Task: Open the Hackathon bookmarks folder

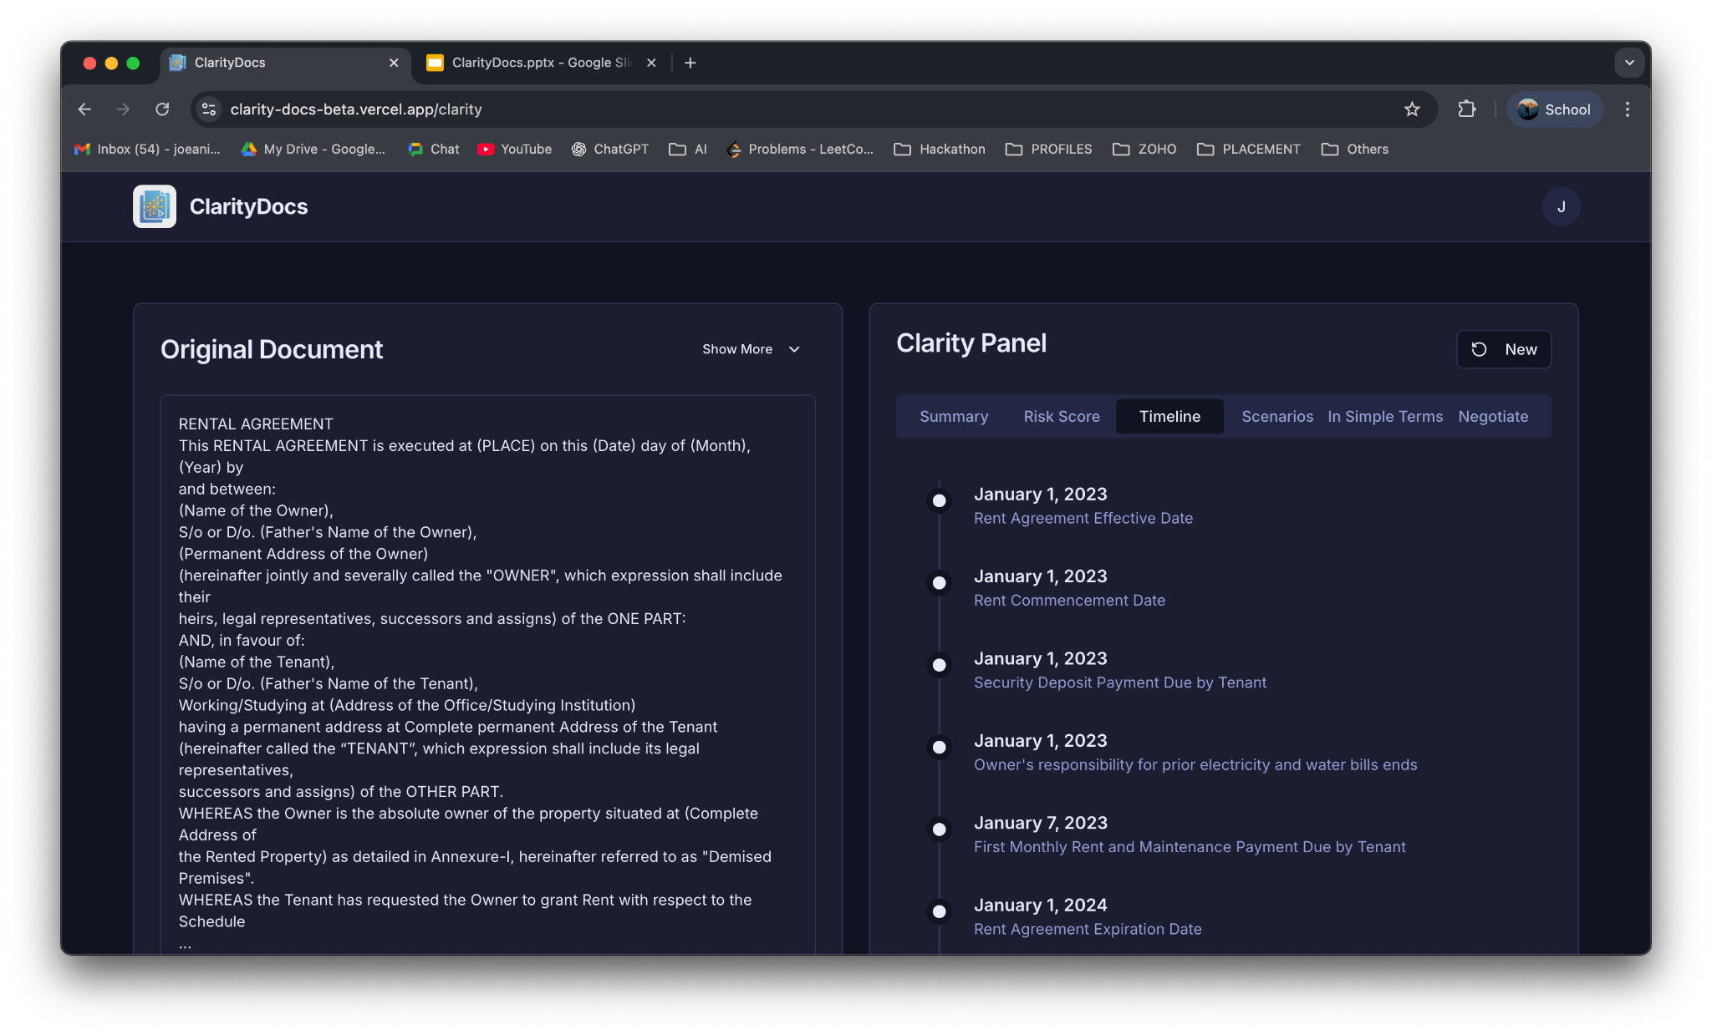Action: point(940,149)
